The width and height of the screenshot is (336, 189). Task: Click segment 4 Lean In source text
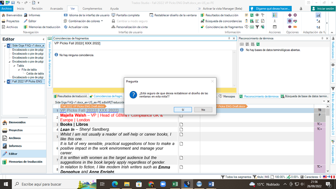point(85,129)
